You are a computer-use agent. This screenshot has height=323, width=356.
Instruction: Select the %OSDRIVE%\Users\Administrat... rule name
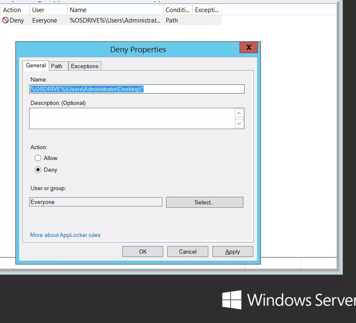pyautogui.click(x=115, y=20)
